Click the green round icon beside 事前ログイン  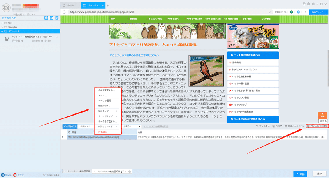(292, 12)
